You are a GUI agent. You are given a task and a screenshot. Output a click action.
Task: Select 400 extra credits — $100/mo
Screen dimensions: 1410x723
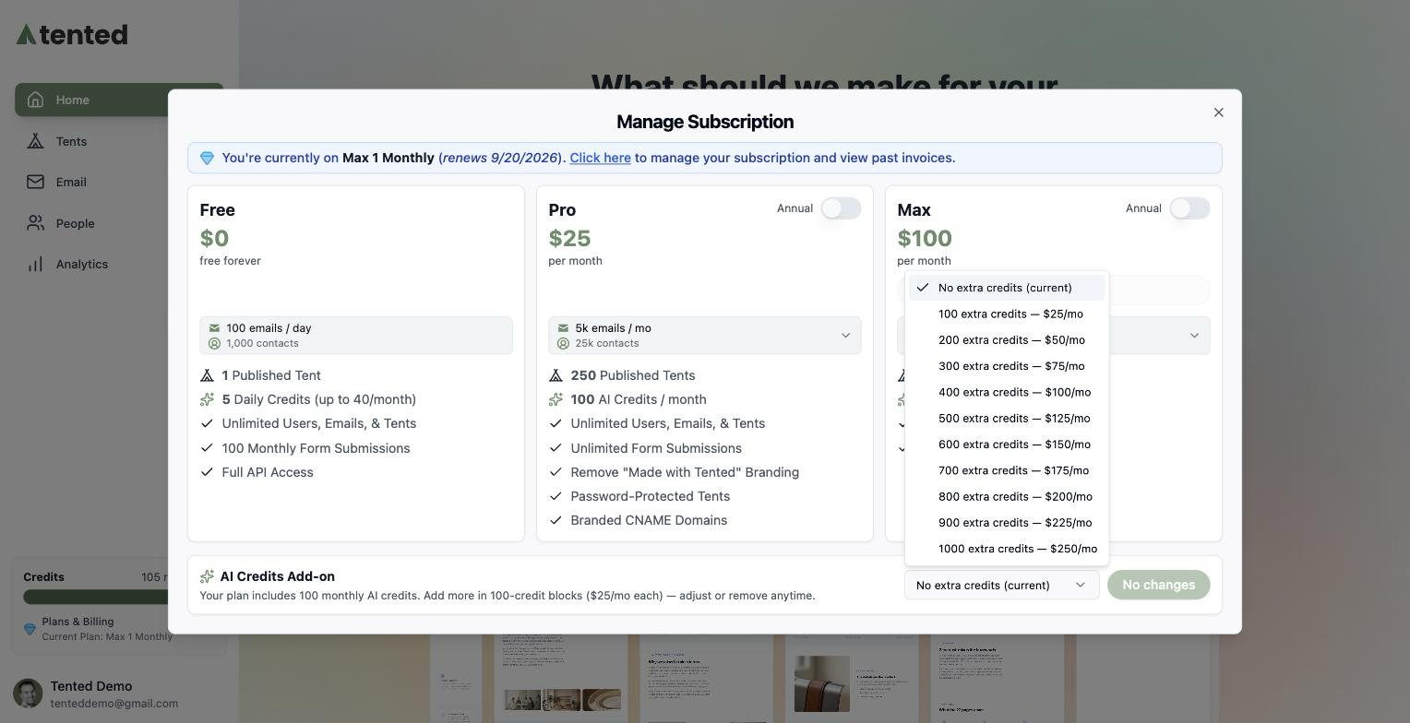pos(1007,392)
